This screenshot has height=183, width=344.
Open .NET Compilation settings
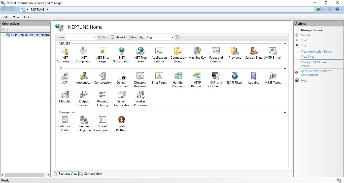coord(84,55)
